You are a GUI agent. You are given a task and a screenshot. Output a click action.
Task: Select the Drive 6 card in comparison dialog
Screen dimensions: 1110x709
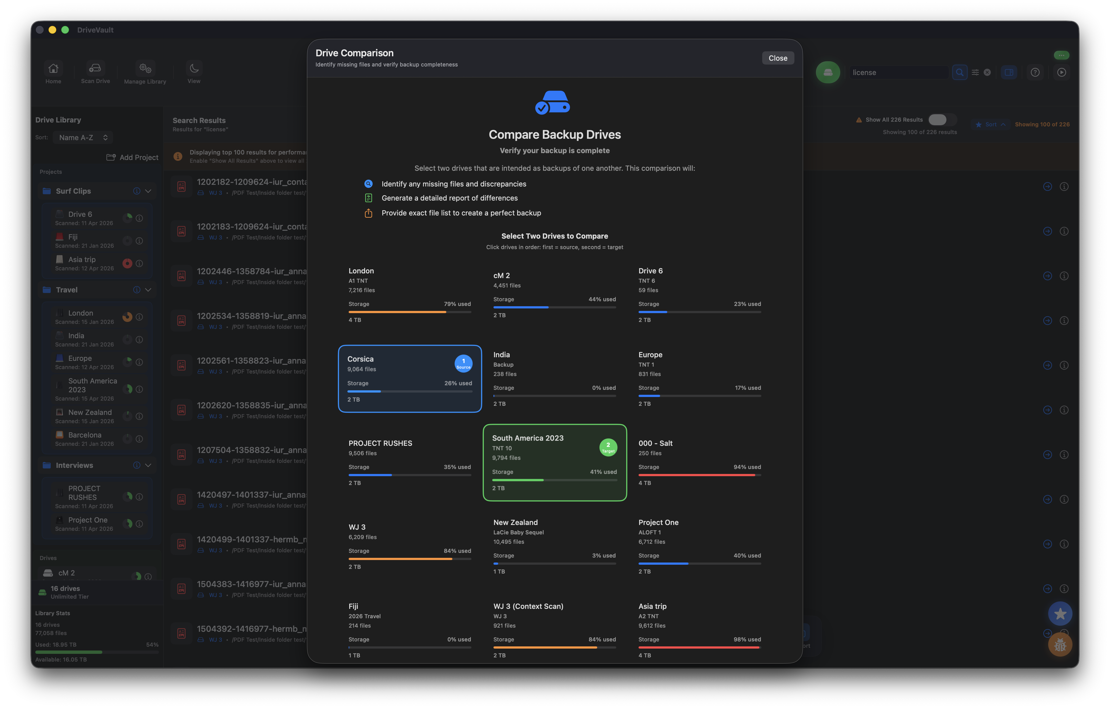699,295
